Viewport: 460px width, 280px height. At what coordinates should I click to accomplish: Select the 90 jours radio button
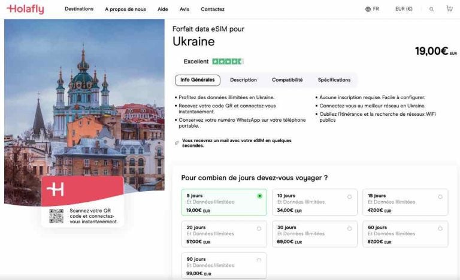pyautogui.click(x=259, y=260)
